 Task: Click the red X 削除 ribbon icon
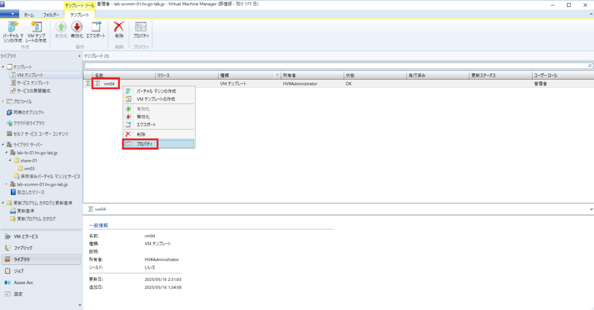coord(119,30)
